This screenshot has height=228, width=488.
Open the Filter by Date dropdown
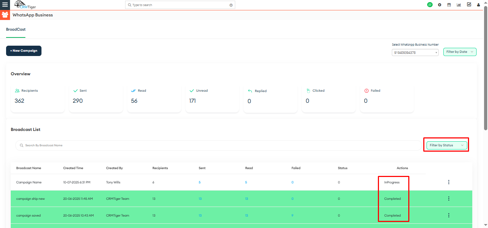(460, 52)
